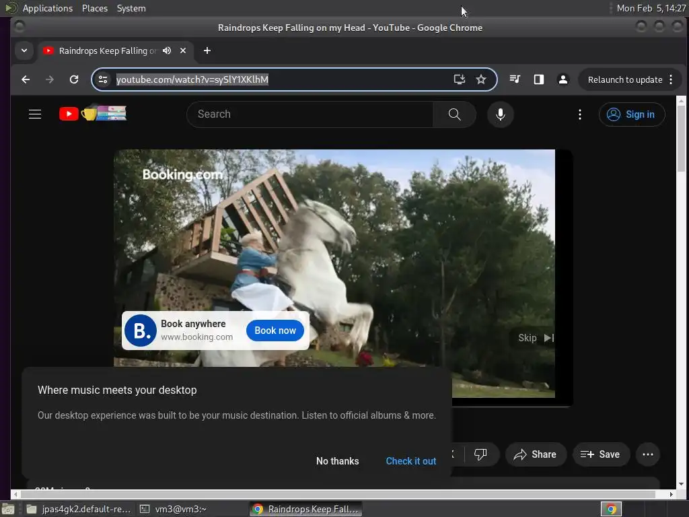The width and height of the screenshot is (689, 517).
Task: Search with your voice microphone icon
Action: coord(500,114)
